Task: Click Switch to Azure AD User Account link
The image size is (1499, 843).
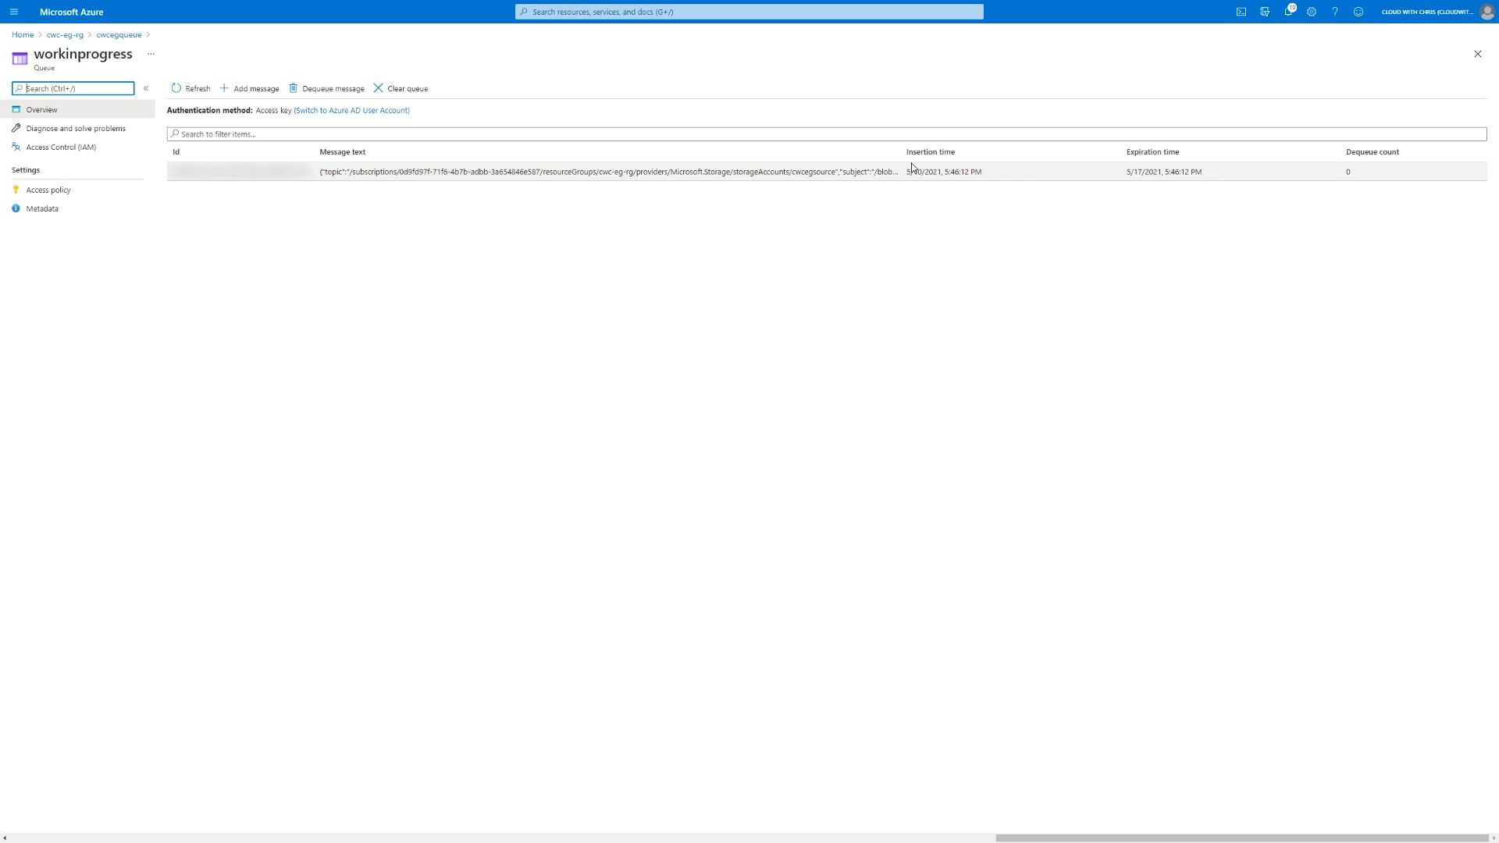Action: pos(351,110)
